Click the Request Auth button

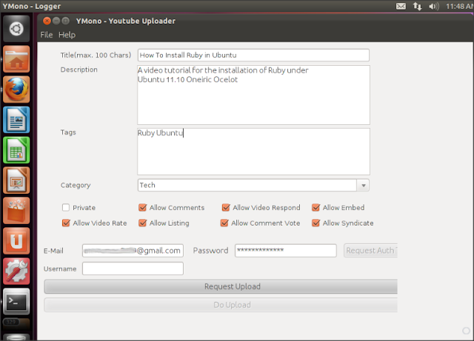pyautogui.click(x=370, y=251)
